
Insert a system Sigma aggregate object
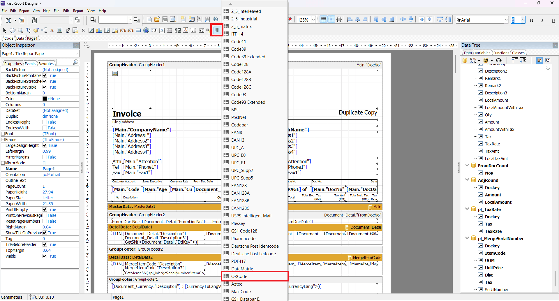(83, 30)
